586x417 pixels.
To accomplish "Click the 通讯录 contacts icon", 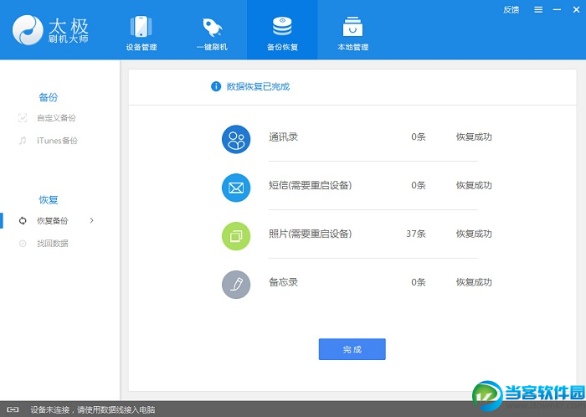I will pos(236,139).
